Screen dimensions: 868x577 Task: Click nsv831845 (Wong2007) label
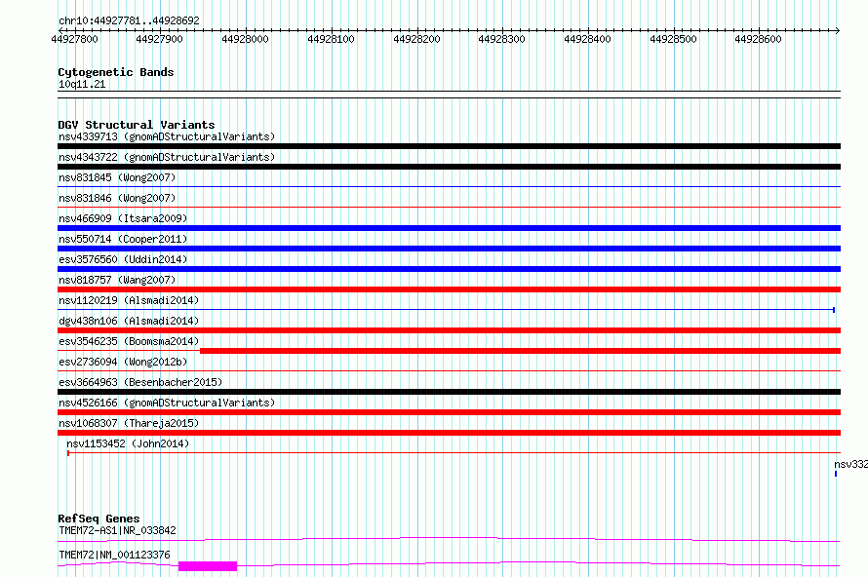point(117,177)
